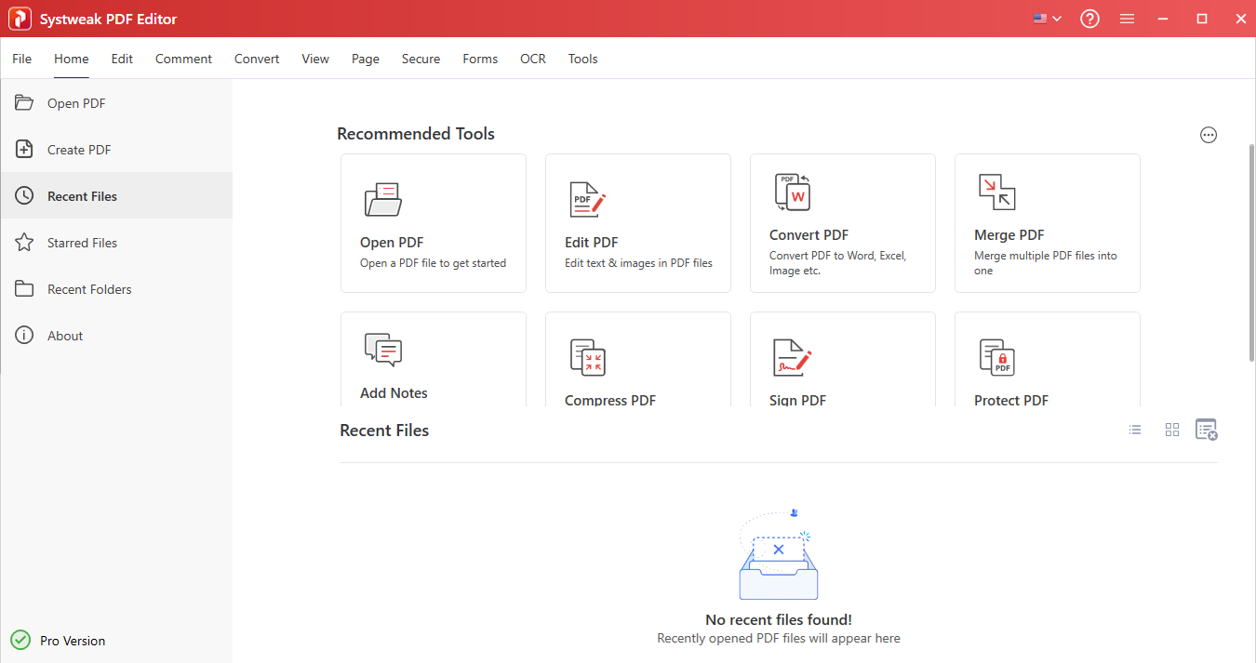This screenshot has height=663, width=1256.
Task: Choose the Sign PDF tool
Action: (842, 363)
